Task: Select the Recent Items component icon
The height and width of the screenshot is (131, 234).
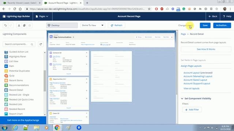Action: (6, 80)
